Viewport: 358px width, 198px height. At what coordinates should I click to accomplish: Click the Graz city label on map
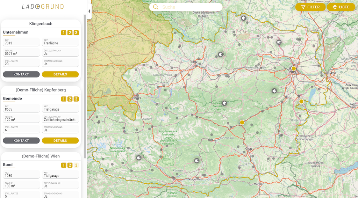click(x=249, y=148)
